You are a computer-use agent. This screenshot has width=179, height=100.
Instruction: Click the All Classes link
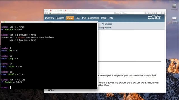pyautogui.click(x=107, y=24)
